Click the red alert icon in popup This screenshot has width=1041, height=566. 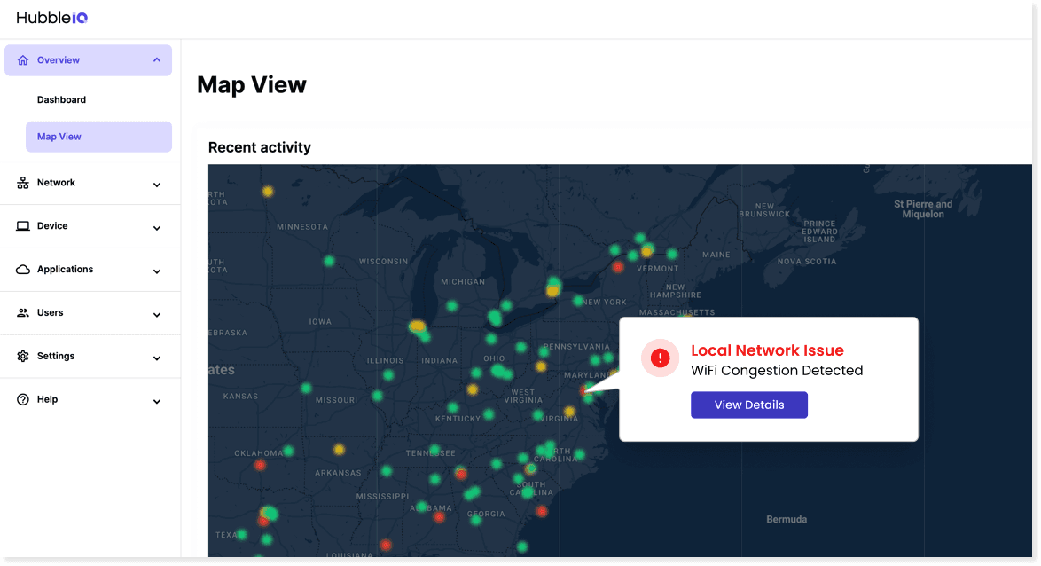(x=660, y=358)
